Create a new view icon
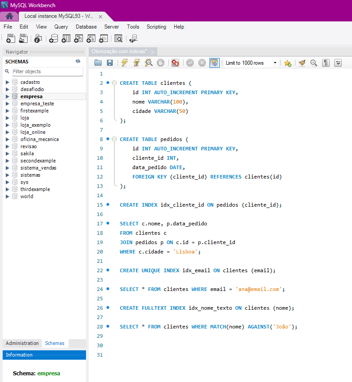This screenshot has width=352, height=382. coord(78,38)
